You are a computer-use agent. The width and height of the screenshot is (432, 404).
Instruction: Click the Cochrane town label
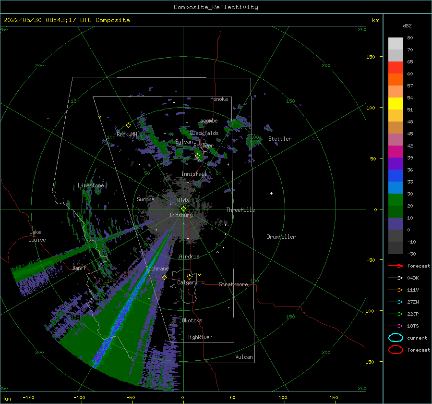(157, 269)
